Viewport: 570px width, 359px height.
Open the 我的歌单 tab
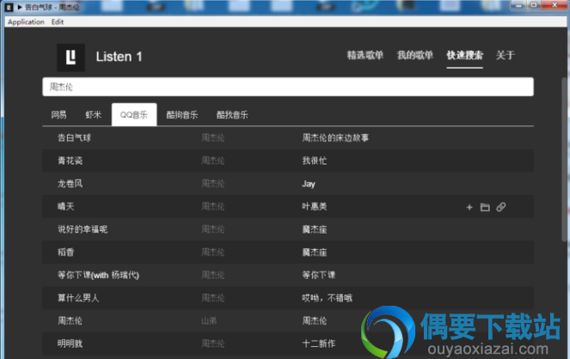click(414, 55)
